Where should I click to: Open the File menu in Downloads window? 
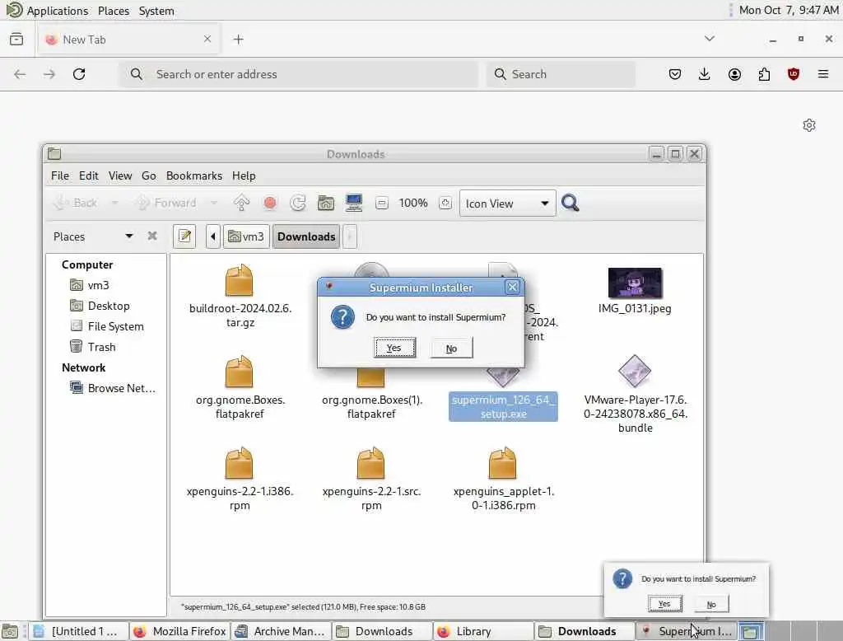(x=59, y=175)
